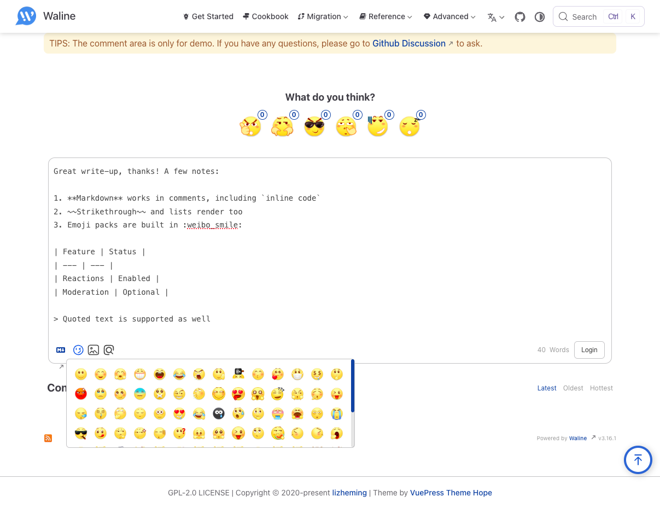React with the sunglasses emoji above editor
660x508 pixels.
click(x=314, y=127)
